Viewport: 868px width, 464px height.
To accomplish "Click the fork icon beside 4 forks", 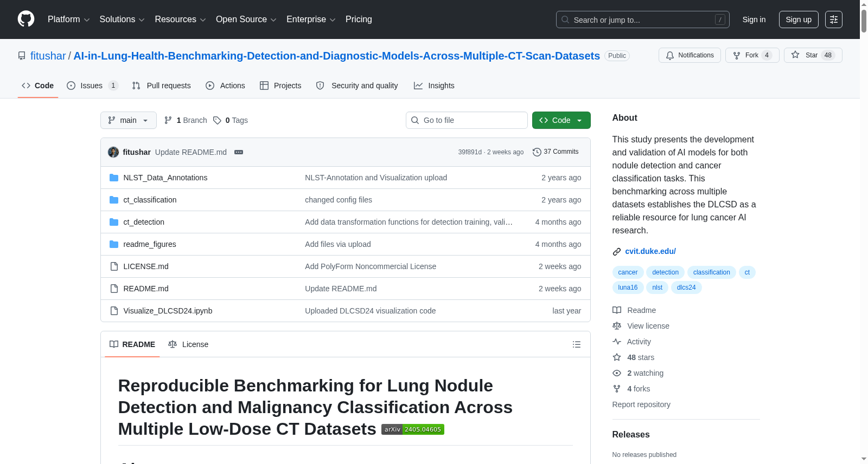I will 617,389.
